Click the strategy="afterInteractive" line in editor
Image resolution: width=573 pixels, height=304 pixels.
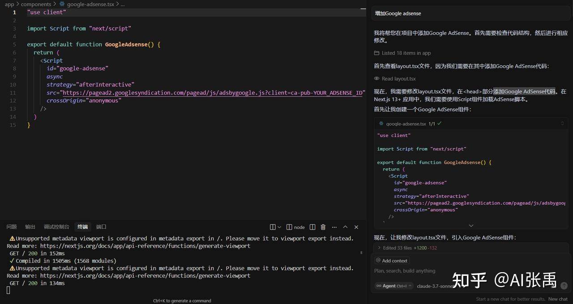pyautogui.click(x=90, y=85)
